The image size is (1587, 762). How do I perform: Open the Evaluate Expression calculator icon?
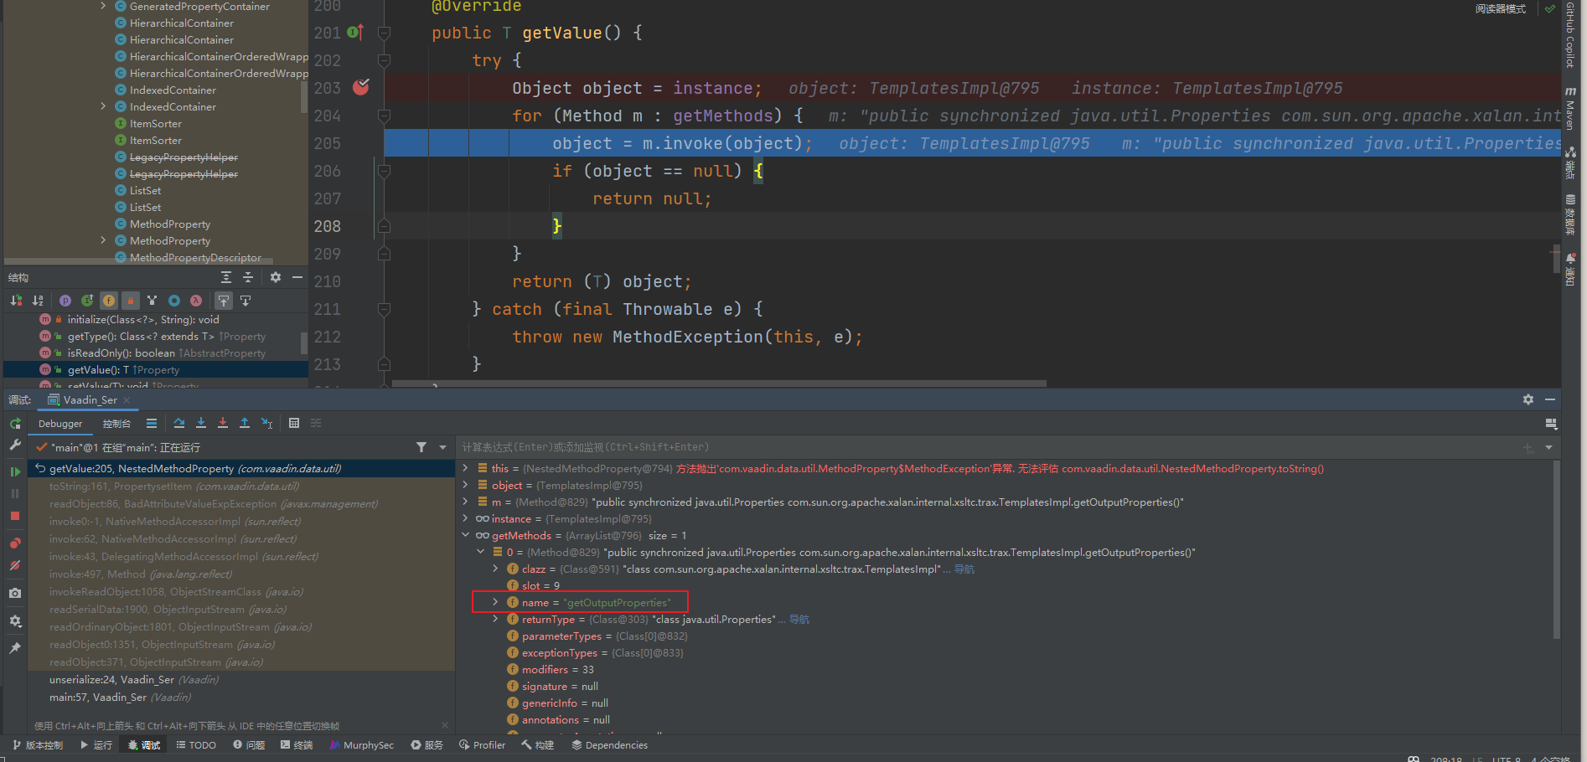pos(294,423)
